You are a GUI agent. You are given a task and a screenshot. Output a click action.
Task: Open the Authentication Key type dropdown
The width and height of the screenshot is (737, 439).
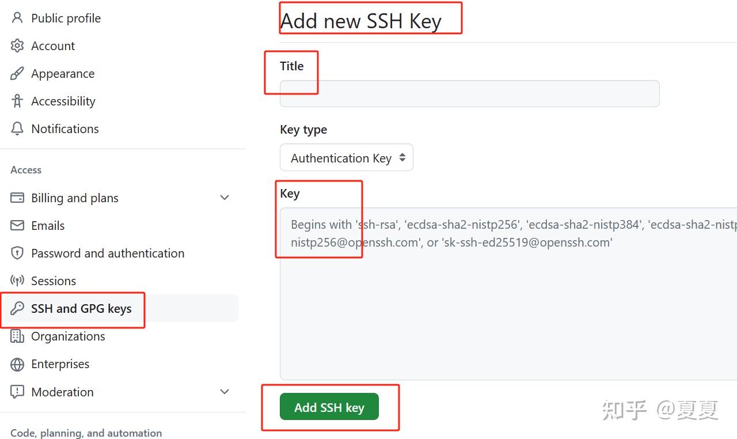point(347,157)
